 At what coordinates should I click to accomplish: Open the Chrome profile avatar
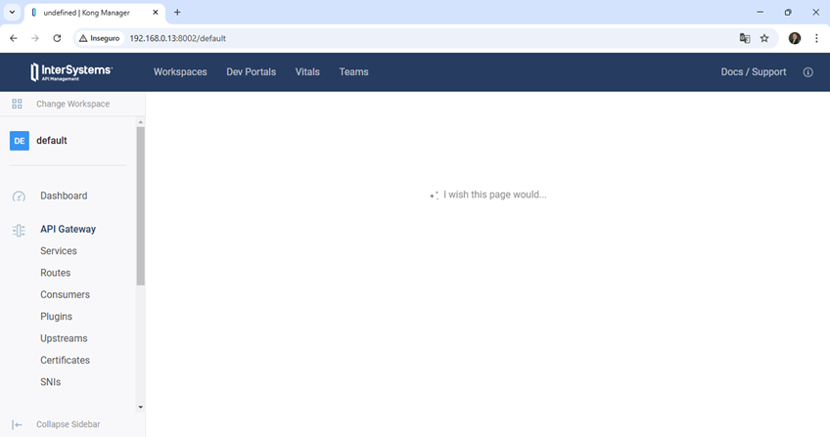point(795,38)
